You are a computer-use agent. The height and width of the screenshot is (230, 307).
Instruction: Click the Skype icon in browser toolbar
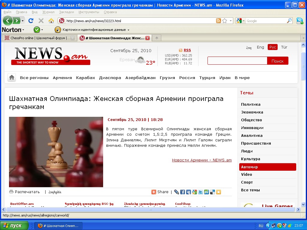click(x=300, y=21)
